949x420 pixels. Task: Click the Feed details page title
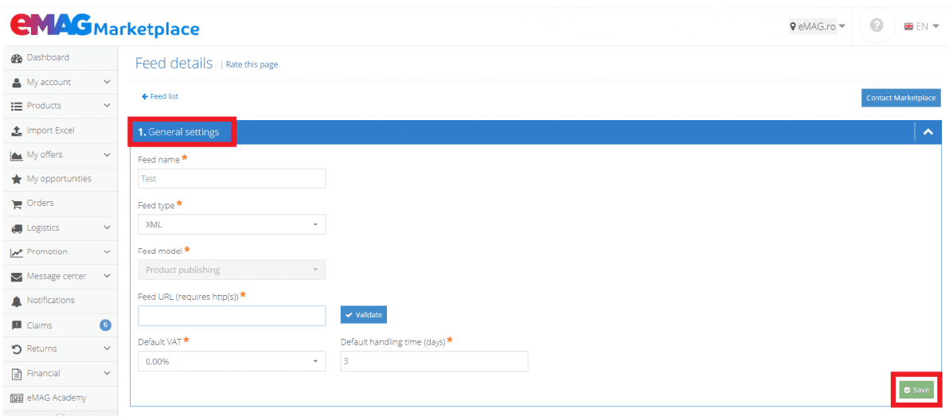point(174,64)
